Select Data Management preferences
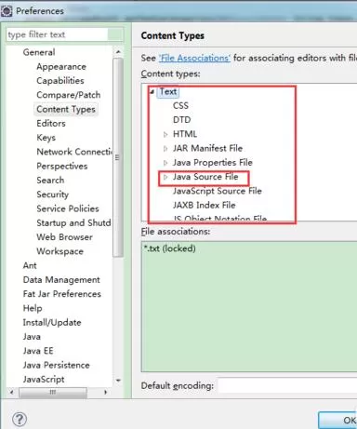 tap(61, 280)
